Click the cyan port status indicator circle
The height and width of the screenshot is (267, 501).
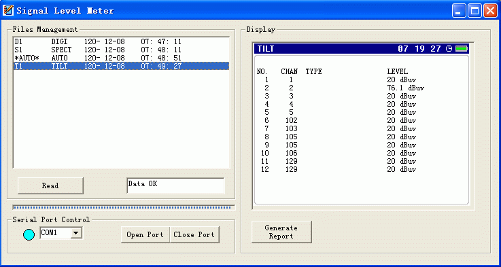coord(29,235)
